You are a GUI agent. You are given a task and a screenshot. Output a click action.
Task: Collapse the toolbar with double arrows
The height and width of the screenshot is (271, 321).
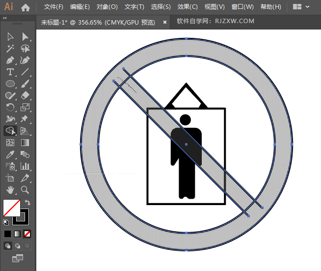coord(5,18)
